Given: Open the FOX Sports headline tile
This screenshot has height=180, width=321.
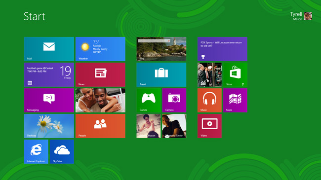Looking at the screenshot, I should 222,49.
